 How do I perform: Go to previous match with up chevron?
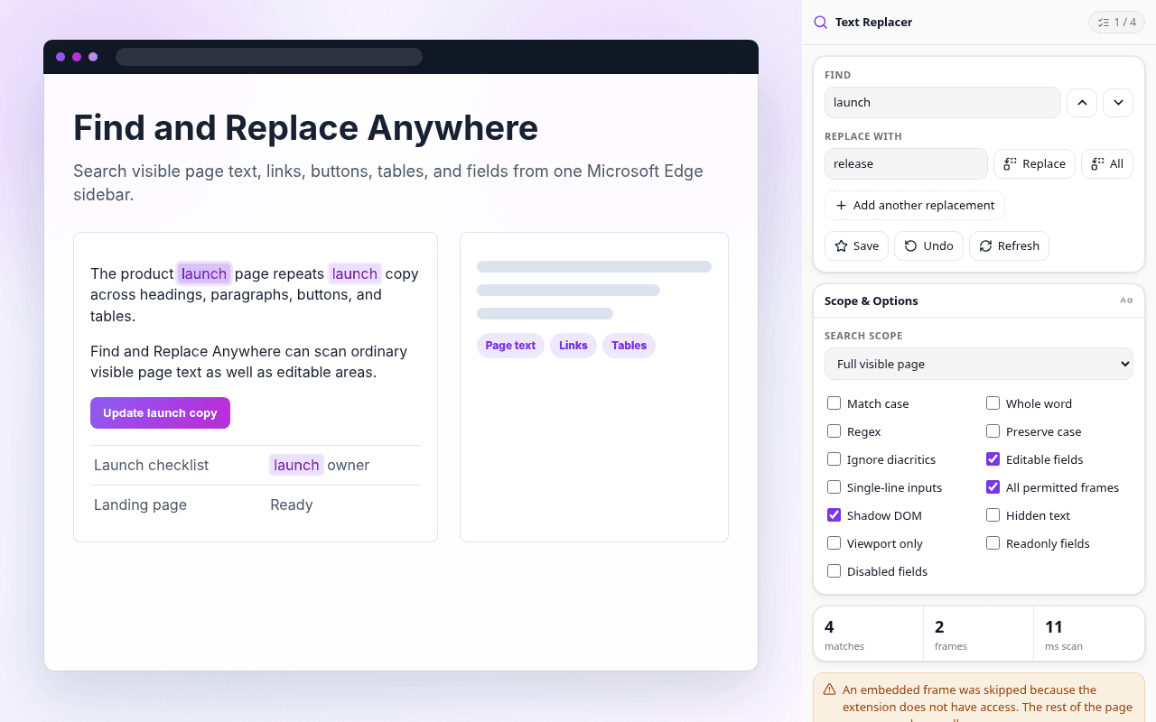click(1082, 102)
